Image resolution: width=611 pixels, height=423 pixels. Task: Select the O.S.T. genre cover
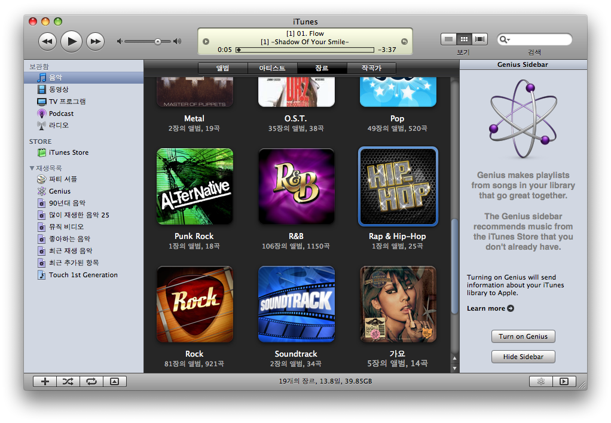click(296, 92)
